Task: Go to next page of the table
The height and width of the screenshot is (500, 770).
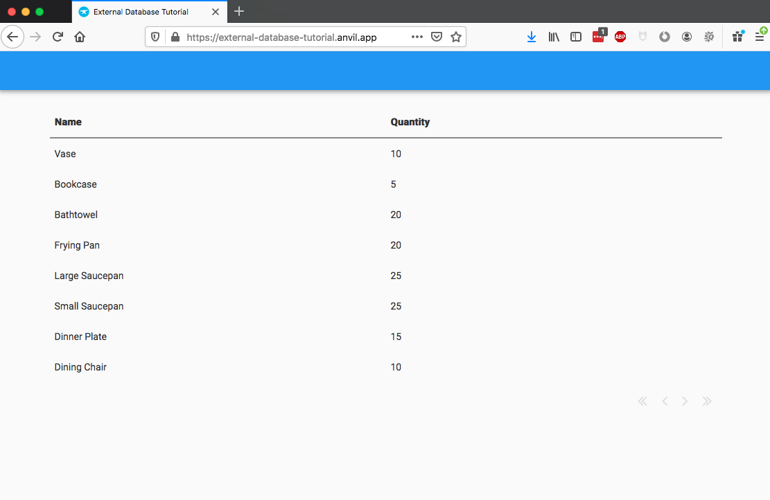Action: [x=685, y=402]
